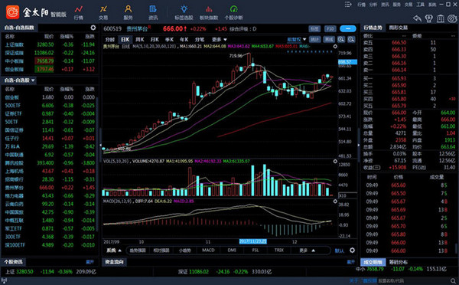This screenshot has height=285, width=459.
Task: Expand the 系统 indicator group dropdown
Action: [x=114, y=251]
